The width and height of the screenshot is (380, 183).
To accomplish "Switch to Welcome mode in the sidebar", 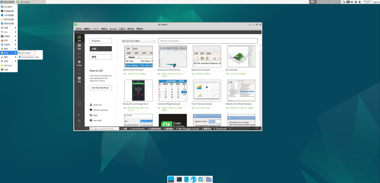I will tap(79, 38).
